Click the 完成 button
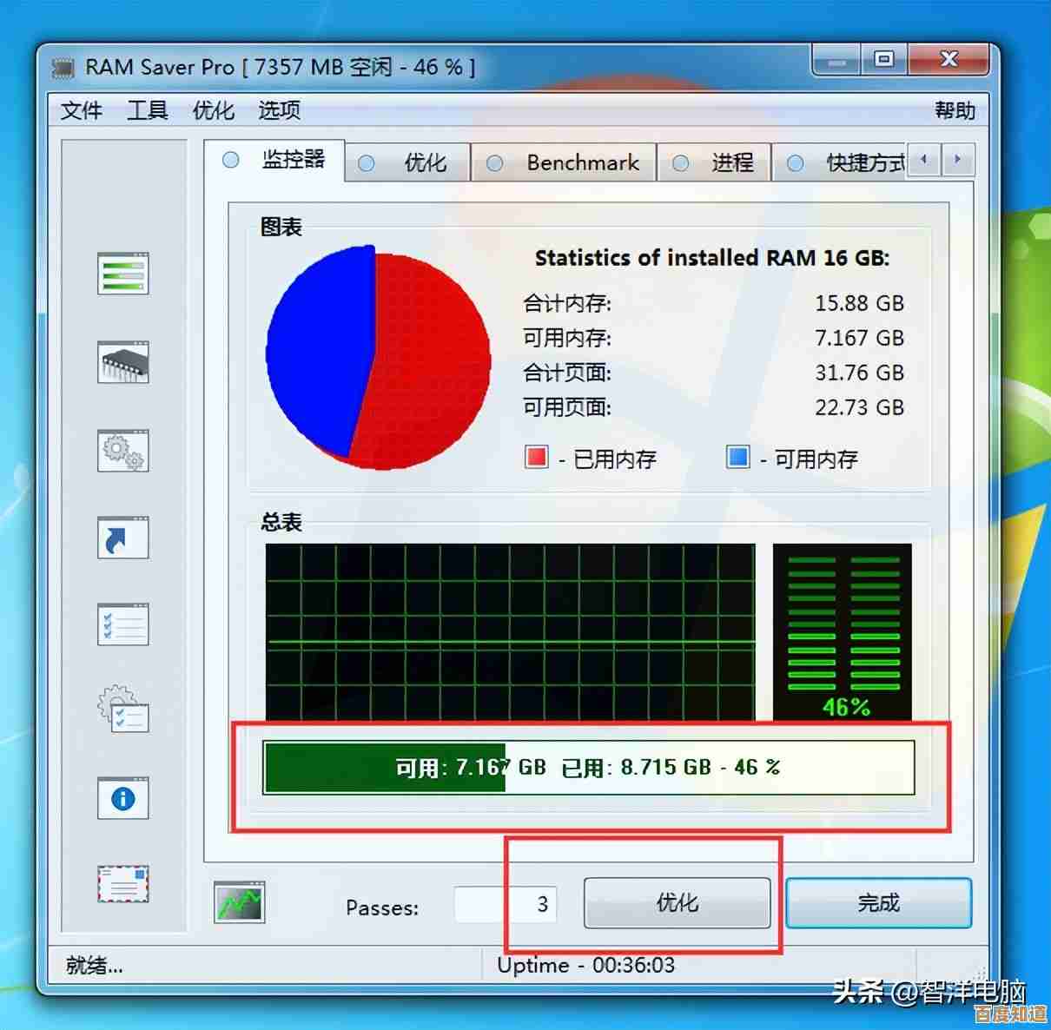This screenshot has width=1051, height=1030. point(878,903)
